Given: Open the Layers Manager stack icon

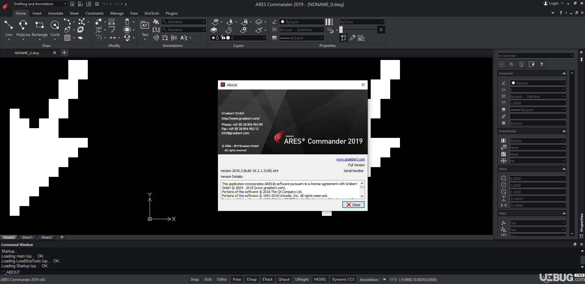Looking at the screenshot, I should (x=214, y=30).
